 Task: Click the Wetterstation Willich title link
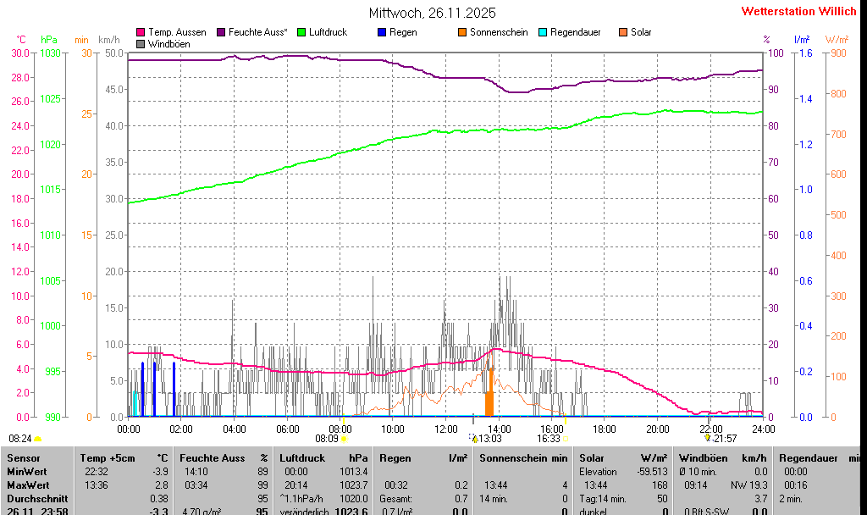(x=798, y=11)
